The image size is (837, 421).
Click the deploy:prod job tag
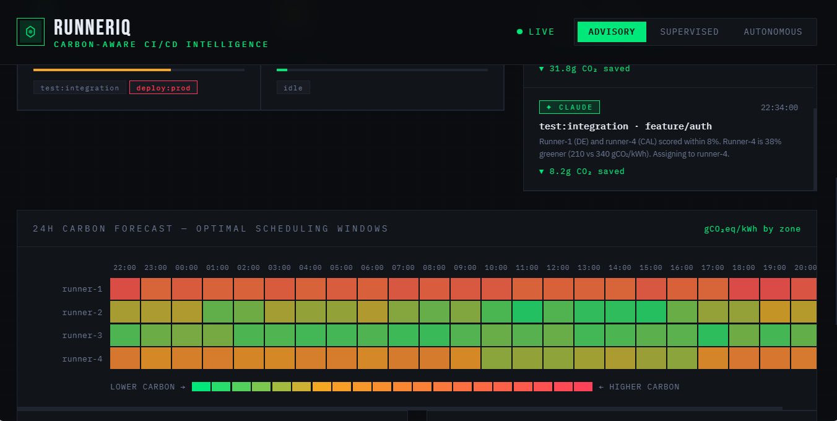point(163,88)
